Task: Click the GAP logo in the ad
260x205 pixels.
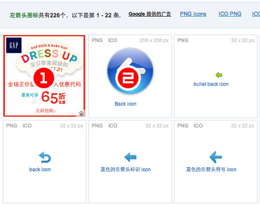Action: (14, 45)
